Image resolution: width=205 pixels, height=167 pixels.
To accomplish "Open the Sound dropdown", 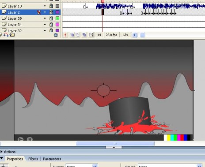I will click(x=199, y=166).
